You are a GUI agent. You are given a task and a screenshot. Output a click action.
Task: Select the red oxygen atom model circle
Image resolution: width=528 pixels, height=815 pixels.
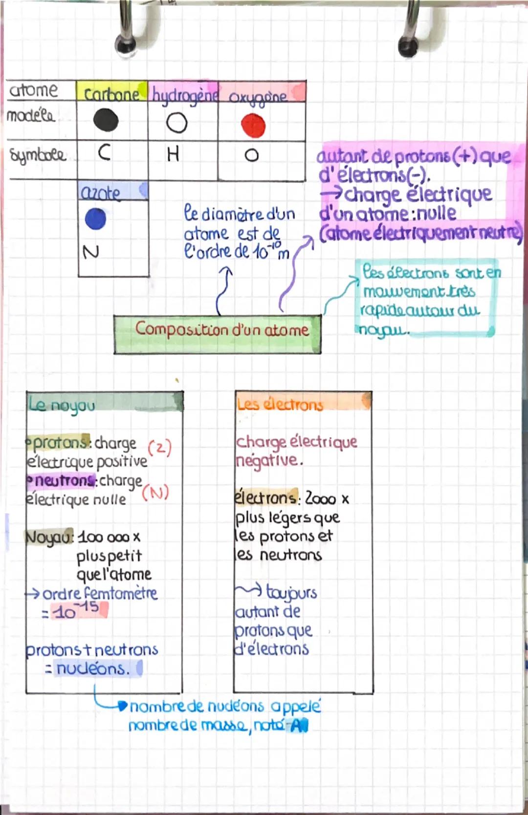click(253, 125)
